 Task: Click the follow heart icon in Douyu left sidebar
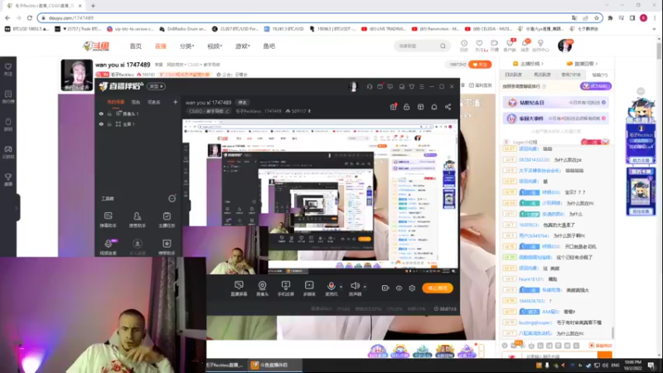[8, 70]
